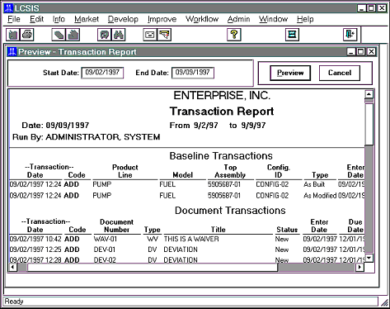Screen dimensions: 390x309
Task: Click the Date: 09/09/1997 text
Action: coord(55,126)
